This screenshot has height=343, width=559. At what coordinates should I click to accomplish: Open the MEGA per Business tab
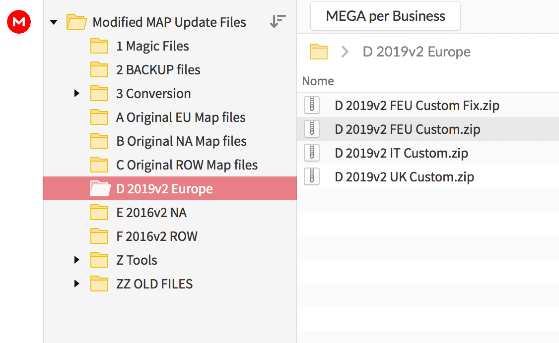coord(385,16)
